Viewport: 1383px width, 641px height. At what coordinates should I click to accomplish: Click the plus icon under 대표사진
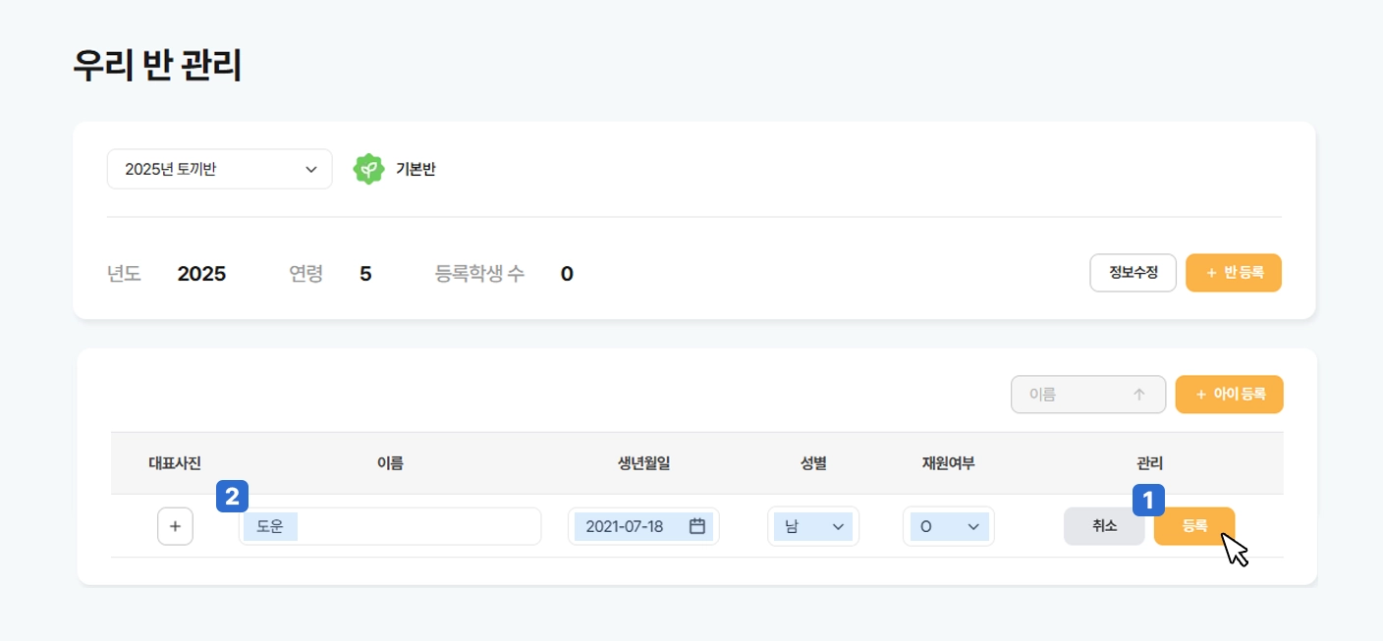175,526
